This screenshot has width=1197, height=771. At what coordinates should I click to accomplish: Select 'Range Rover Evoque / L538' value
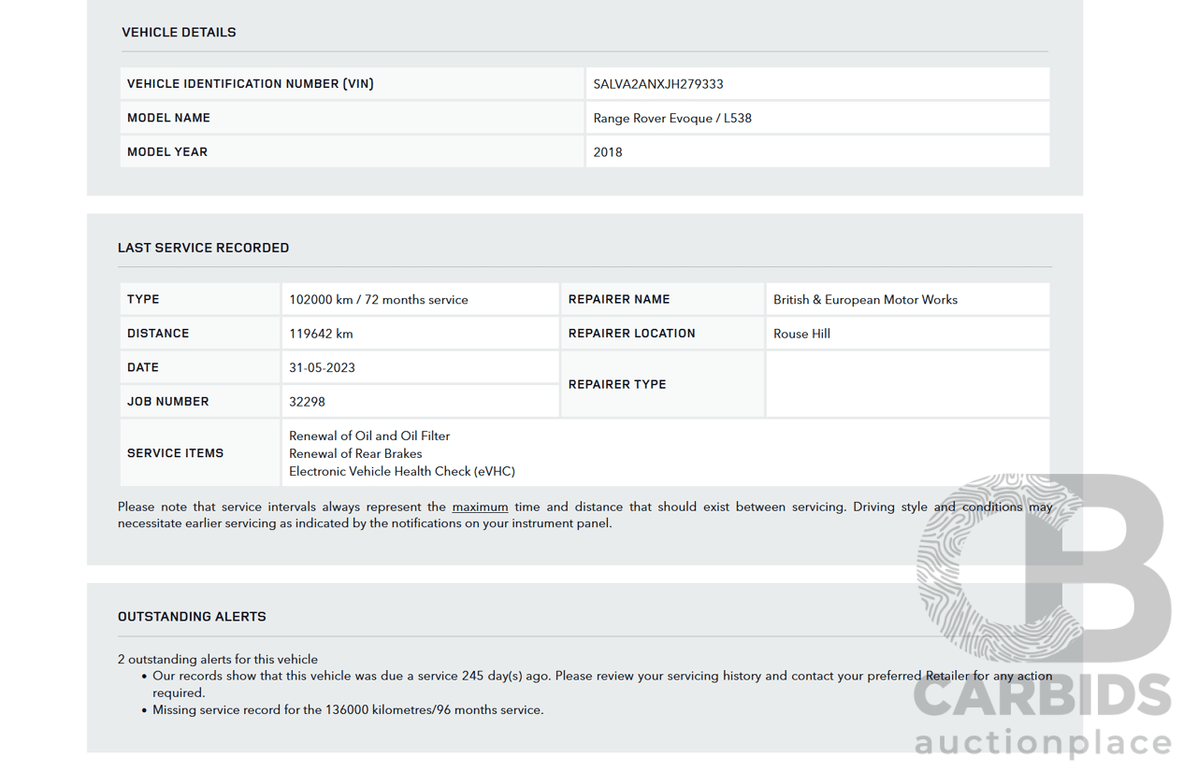click(672, 119)
